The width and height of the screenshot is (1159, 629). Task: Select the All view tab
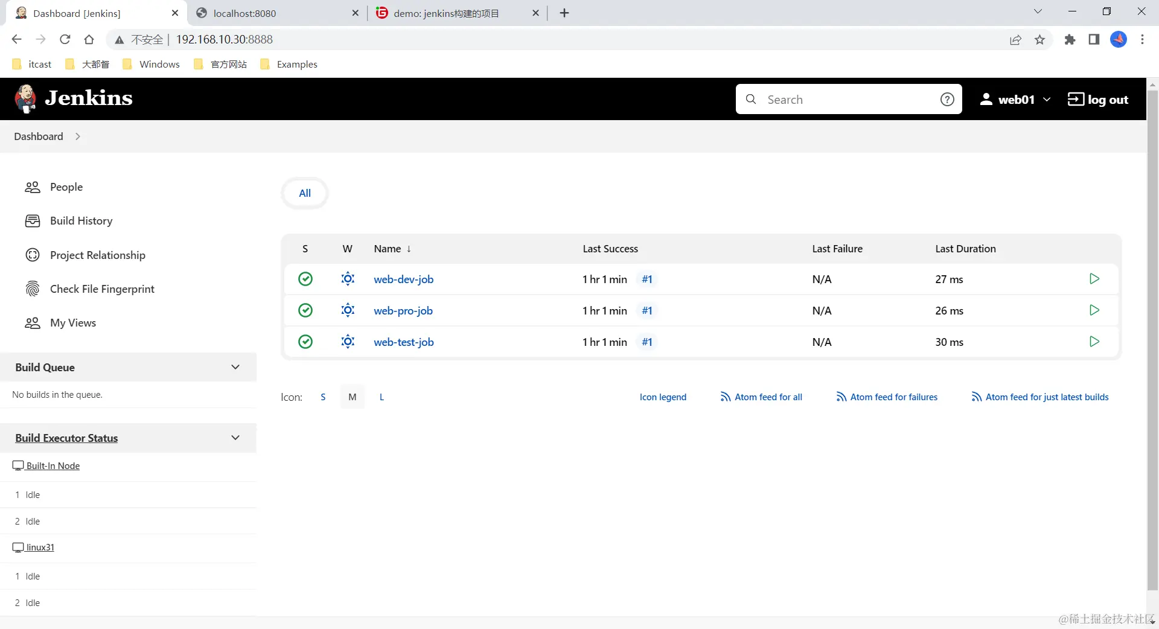coord(305,193)
